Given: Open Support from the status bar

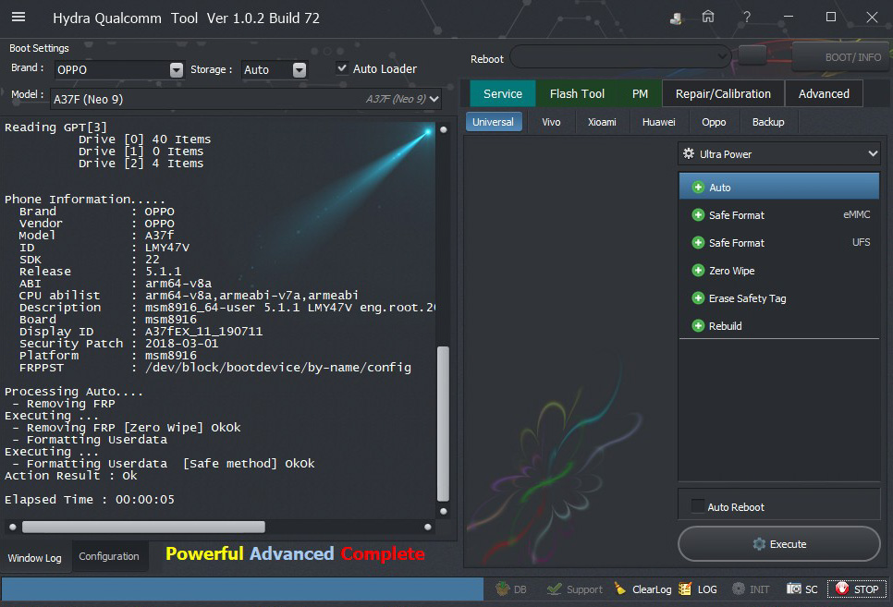Looking at the screenshot, I should click(574, 589).
